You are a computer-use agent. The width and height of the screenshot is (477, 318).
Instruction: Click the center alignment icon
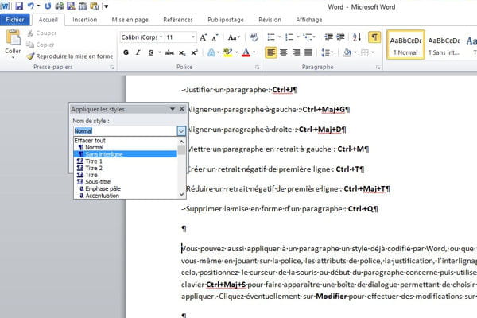pos(284,52)
